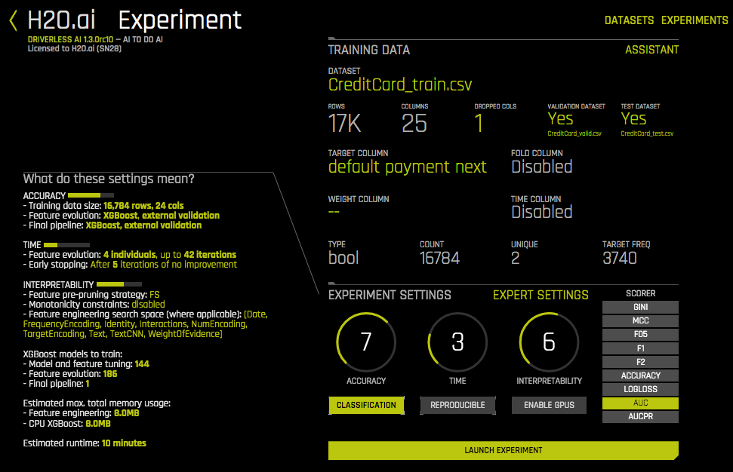This screenshot has width=733, height=472.
Task: Switch to the EXPERIMENTS page
Action: 695,20
